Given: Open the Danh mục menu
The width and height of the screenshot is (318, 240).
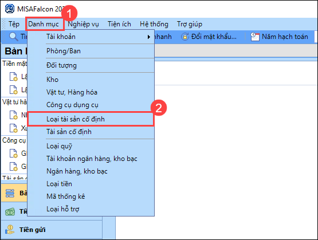Looking at the screenshot, I should click(x=44, y=24).
